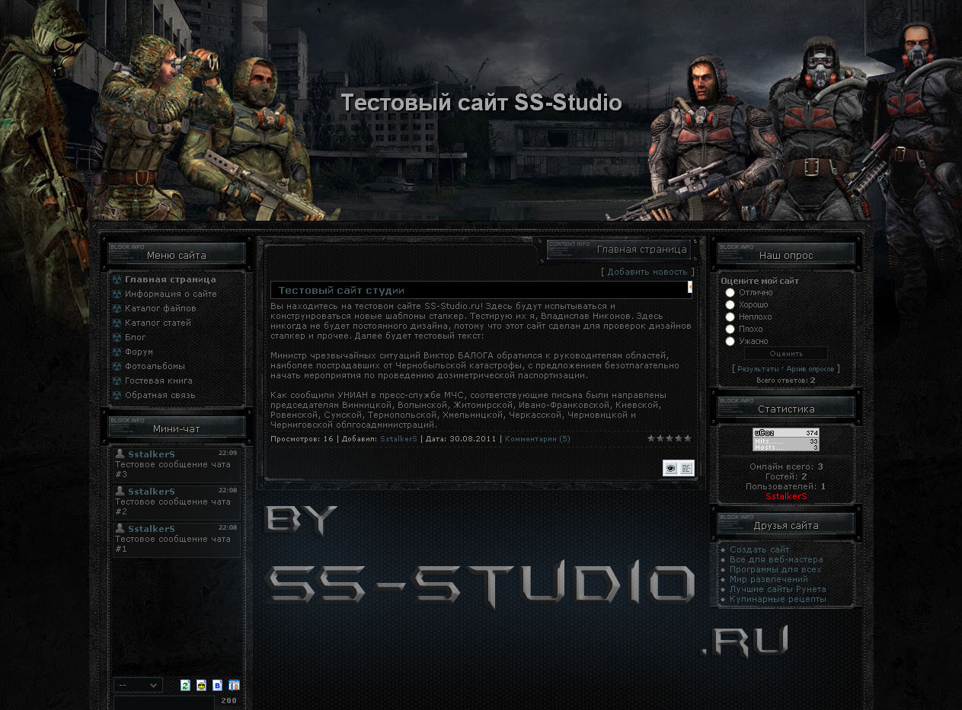Click radiation icon beside Главная страница
The height and width of the screenshot is (710, 962).
117,279
